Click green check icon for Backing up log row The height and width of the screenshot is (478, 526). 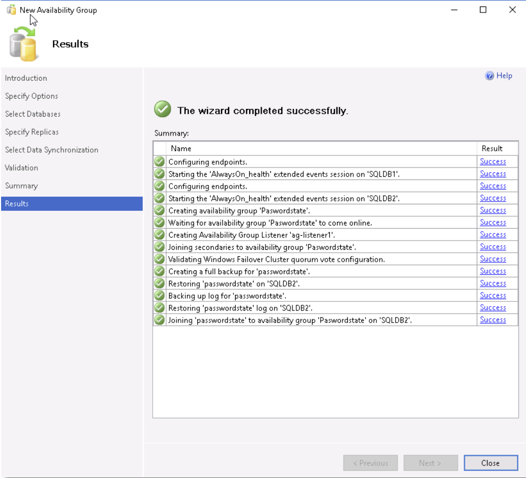tap(160, 296)
